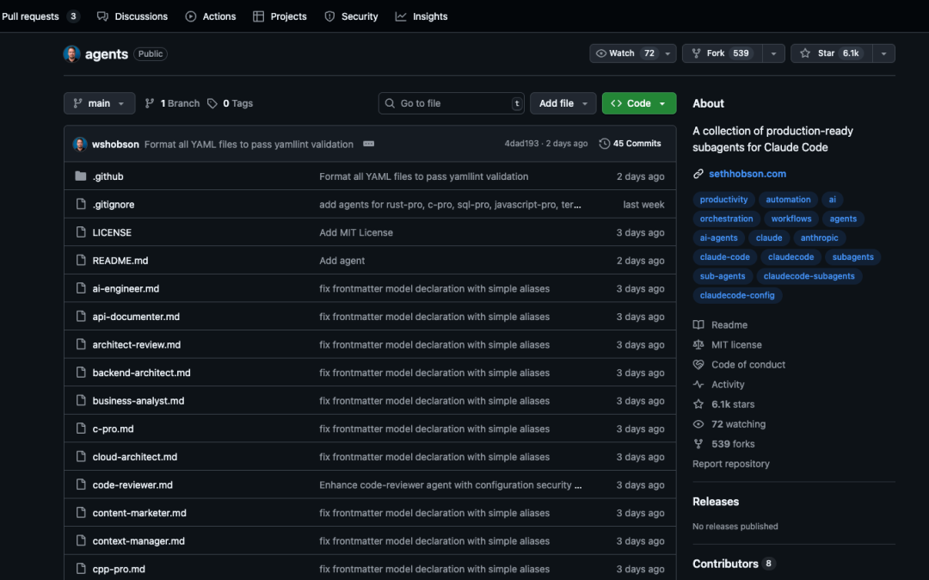The height and width of the screenshot is (580, 929).
Task: Focus the Go to file search field
Action: (452, 103)
